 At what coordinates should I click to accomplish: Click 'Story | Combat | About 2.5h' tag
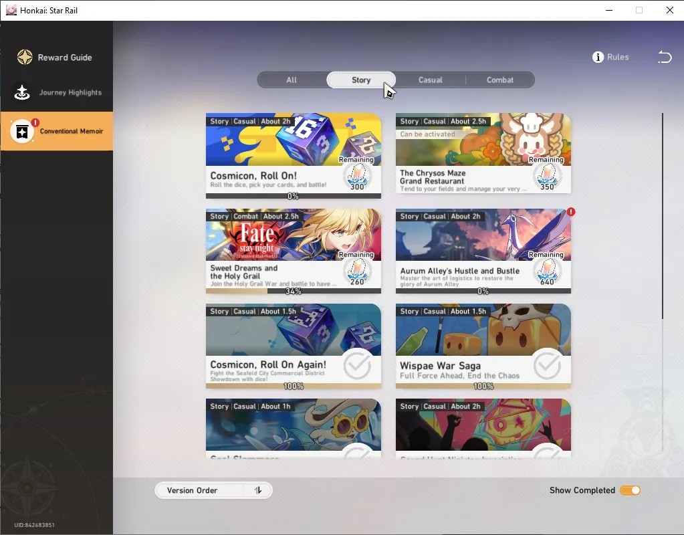pyautogui.click(x=254, y=216)
